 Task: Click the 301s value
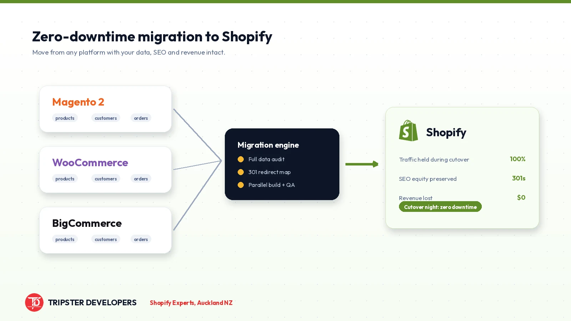(x=519, y=178)
